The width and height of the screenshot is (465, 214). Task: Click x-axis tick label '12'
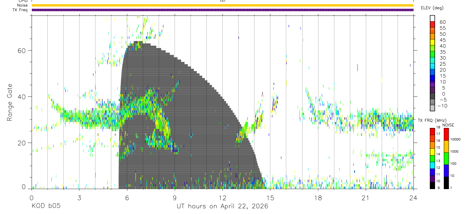tap(222, 198)
